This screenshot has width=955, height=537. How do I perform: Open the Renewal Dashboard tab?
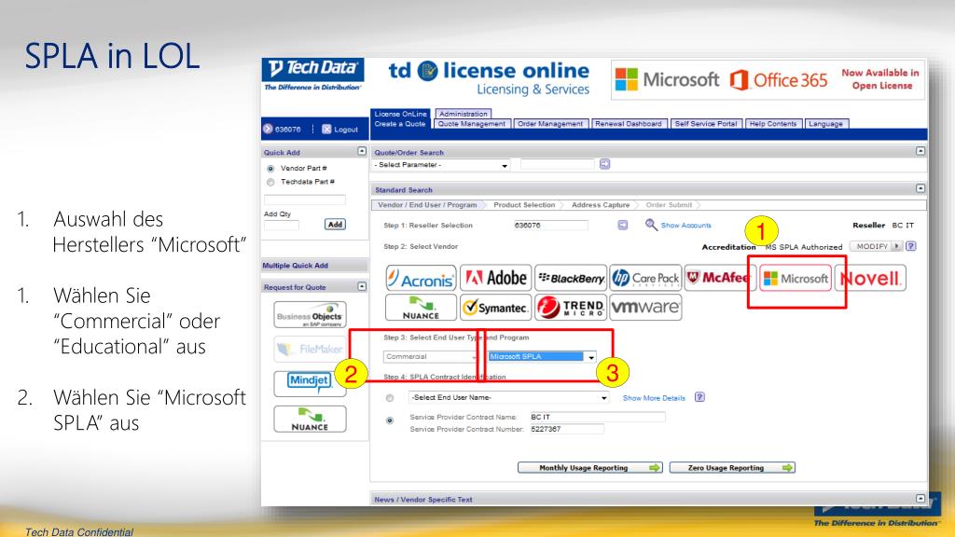pyautogui.click(x=628, y=124)
